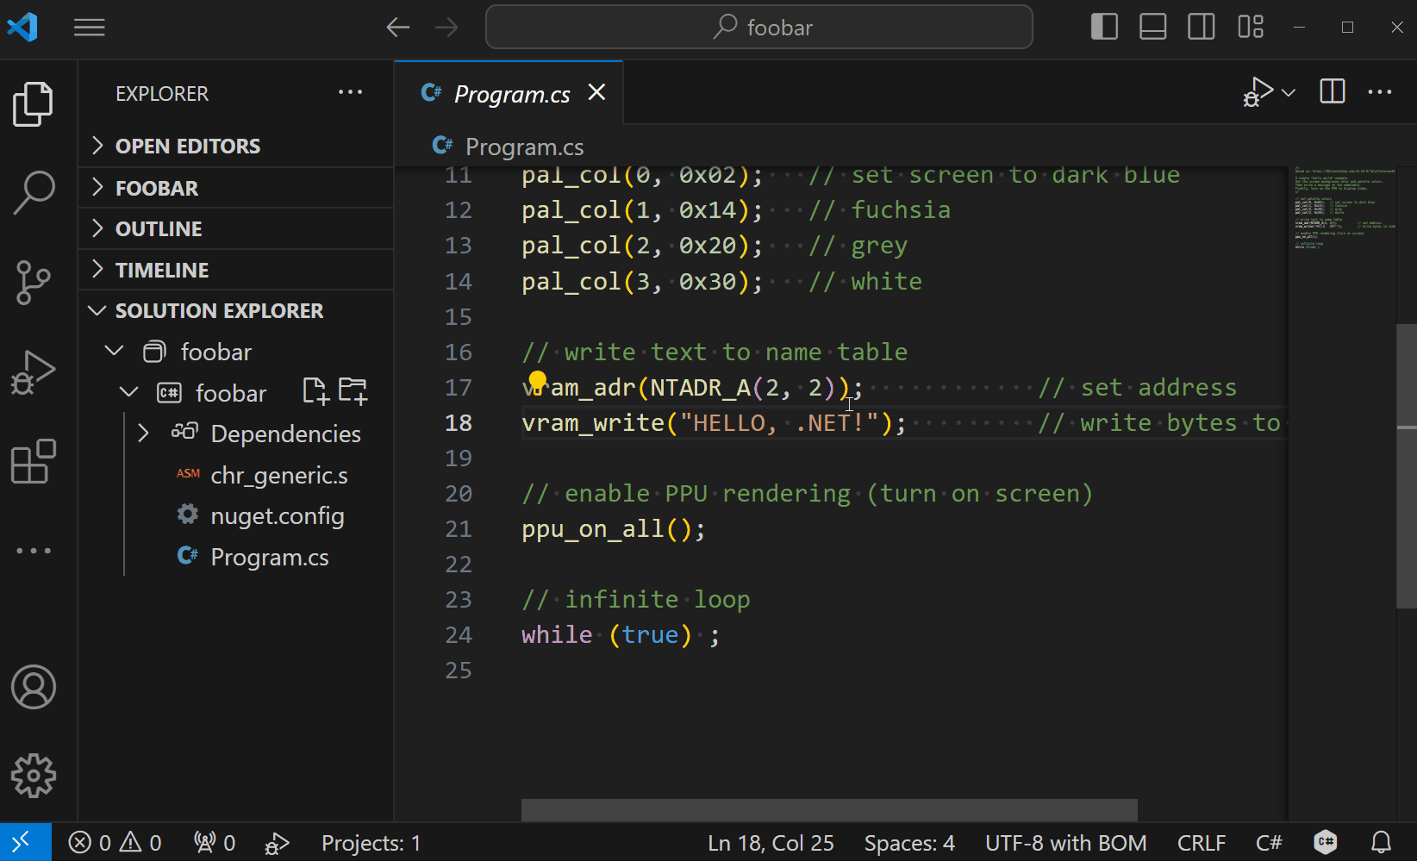Go forward with the right arrow
Screen dimensions: 1417x861
click(446, 28)
